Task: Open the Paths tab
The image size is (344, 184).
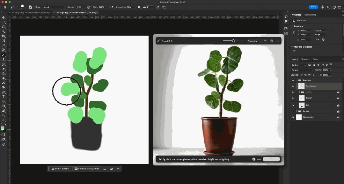Action: (x=315, y=59)
